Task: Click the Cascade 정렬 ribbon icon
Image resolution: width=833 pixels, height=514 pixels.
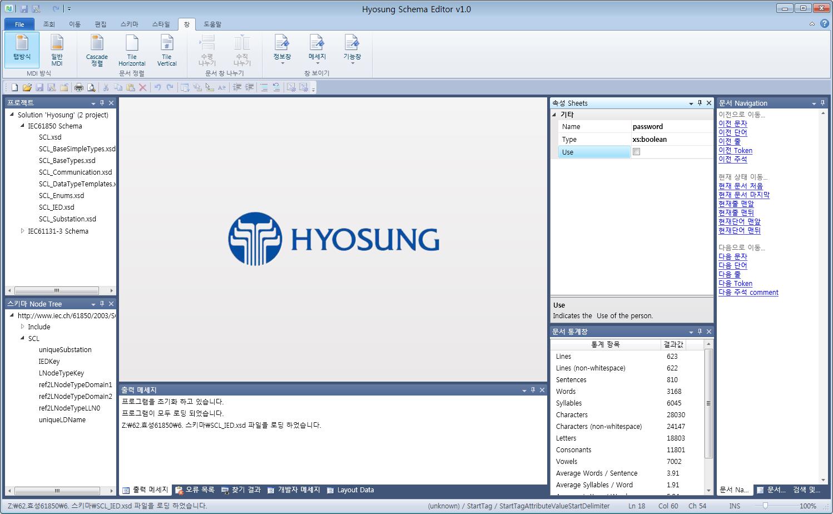Action: coord(97,49)
